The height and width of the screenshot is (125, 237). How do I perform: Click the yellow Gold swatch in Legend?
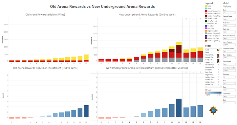pyautogui.click(x=206, y=6)
